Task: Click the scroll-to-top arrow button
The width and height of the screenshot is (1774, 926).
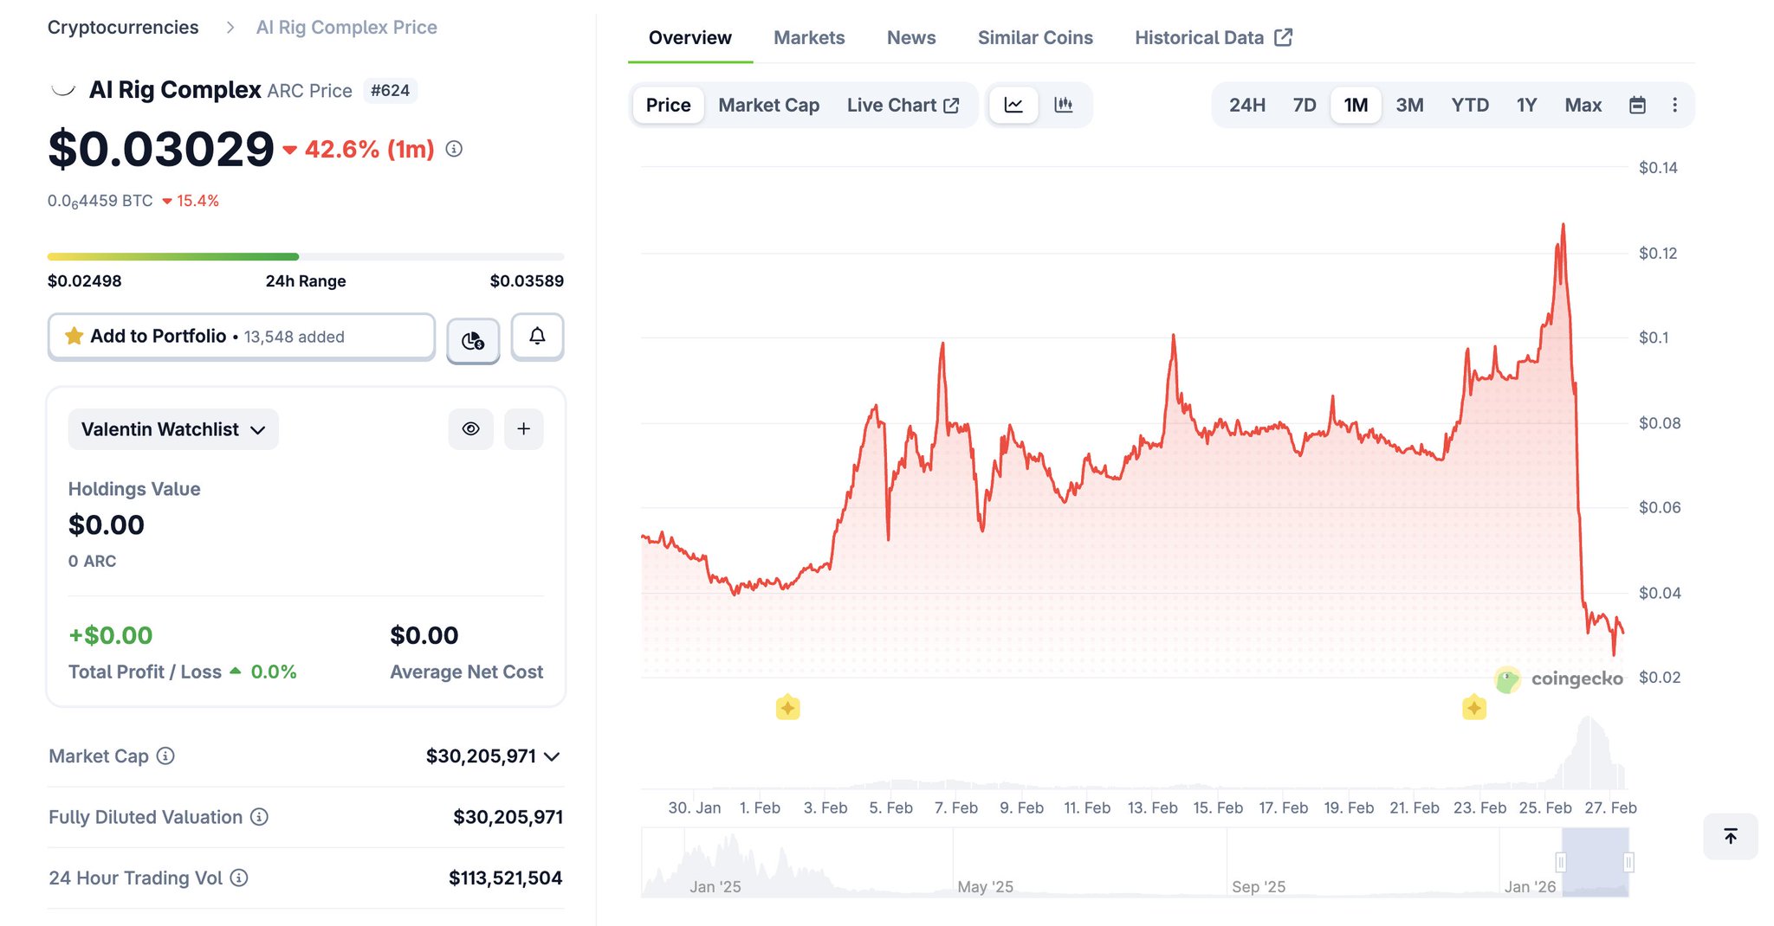Action: [x=1730, y=836]
